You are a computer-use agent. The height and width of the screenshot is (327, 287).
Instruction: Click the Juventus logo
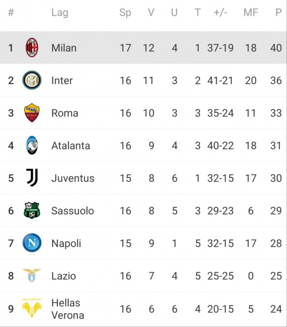point(32,178)
